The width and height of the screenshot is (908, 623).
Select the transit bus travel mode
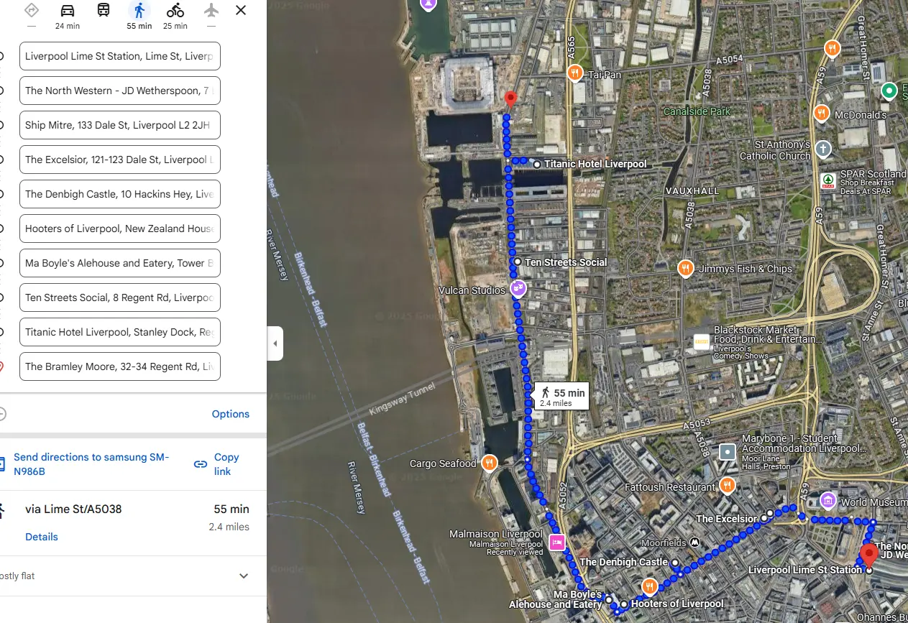pos(104,11)
